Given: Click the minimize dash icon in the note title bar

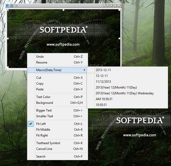Looking at the screenshot, I should pos(119,6).
